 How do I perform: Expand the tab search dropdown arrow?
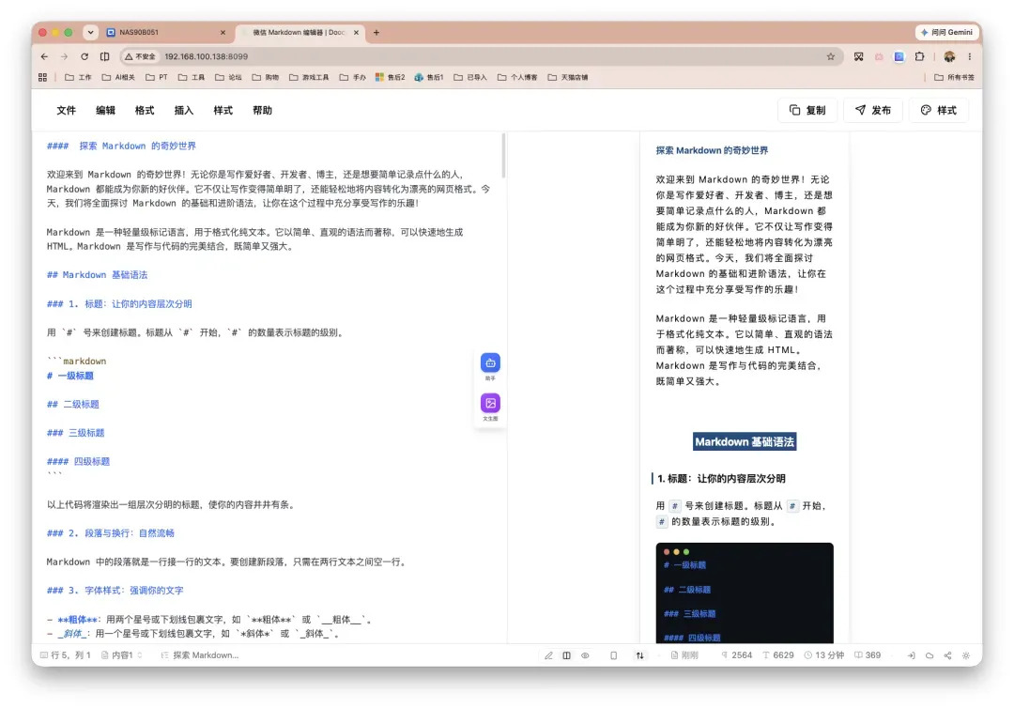click(x=90, y=32)
